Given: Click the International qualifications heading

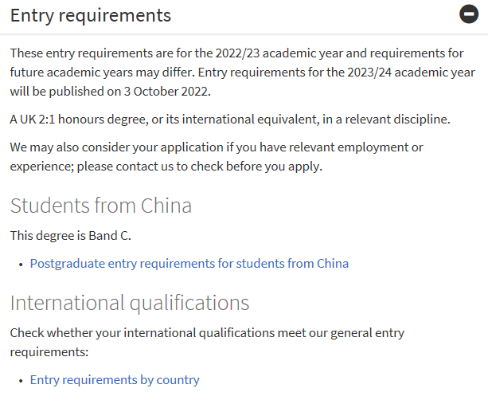Looking at the screenshot, I should (129, 303).
